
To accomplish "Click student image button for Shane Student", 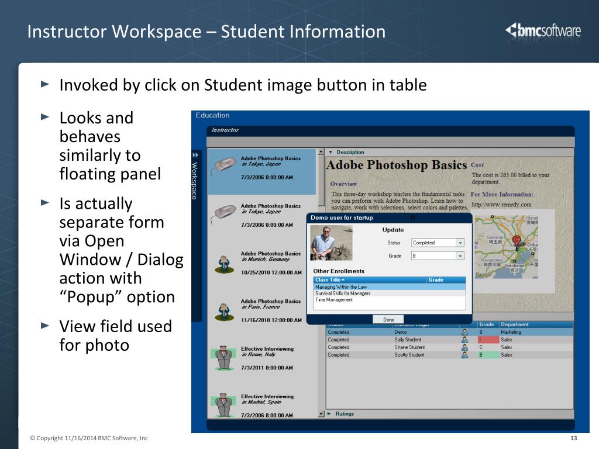I will (x=464, y=347).
